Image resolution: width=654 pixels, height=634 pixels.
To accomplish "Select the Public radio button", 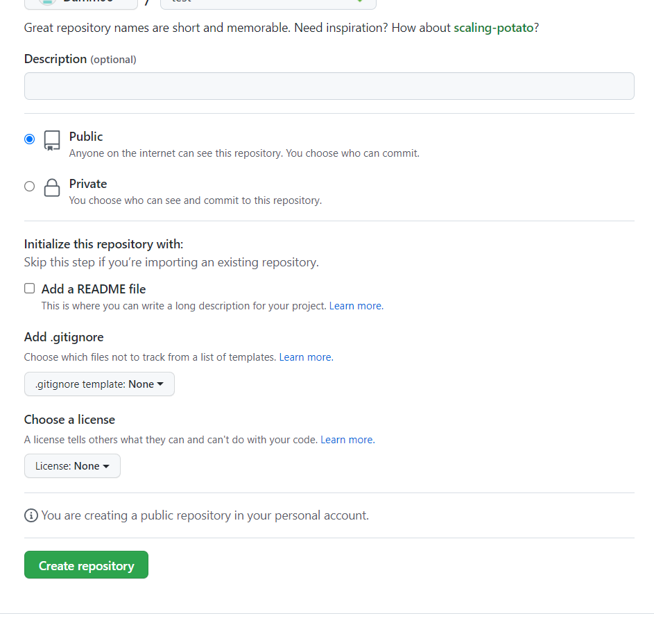I will pyautogui.click(x=29, y=139).
